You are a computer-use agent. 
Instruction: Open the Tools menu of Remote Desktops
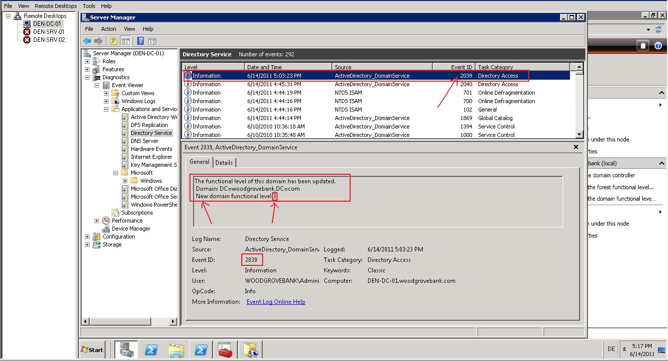[x=89, y=6]
